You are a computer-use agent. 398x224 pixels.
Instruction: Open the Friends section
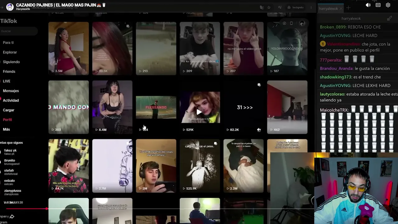[x=9, y=72]
